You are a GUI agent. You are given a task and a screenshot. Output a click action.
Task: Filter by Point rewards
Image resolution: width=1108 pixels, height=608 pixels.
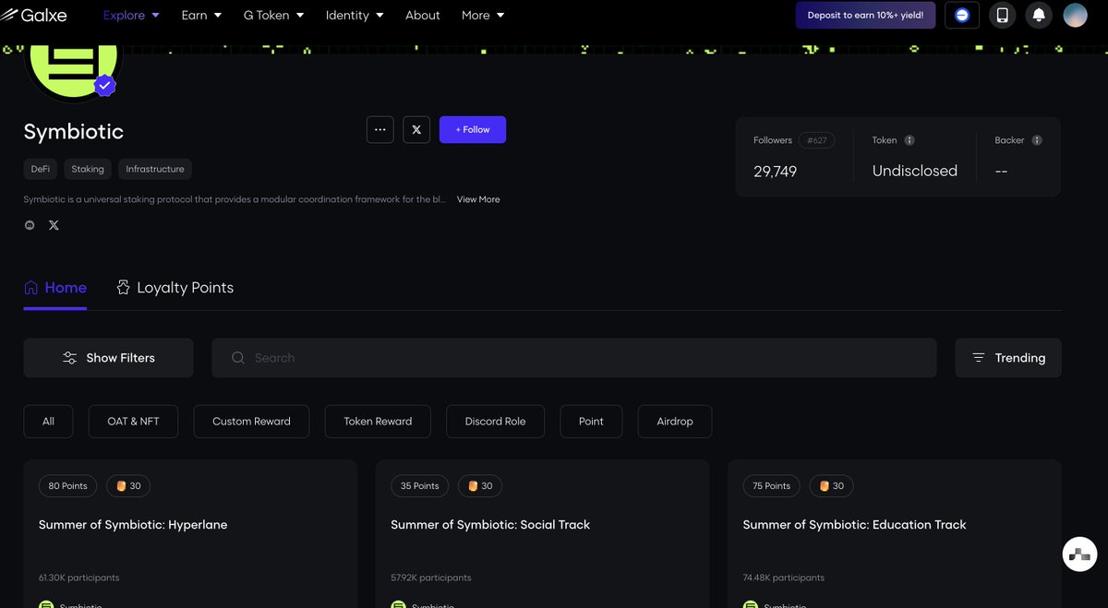(x=591, y=422)
